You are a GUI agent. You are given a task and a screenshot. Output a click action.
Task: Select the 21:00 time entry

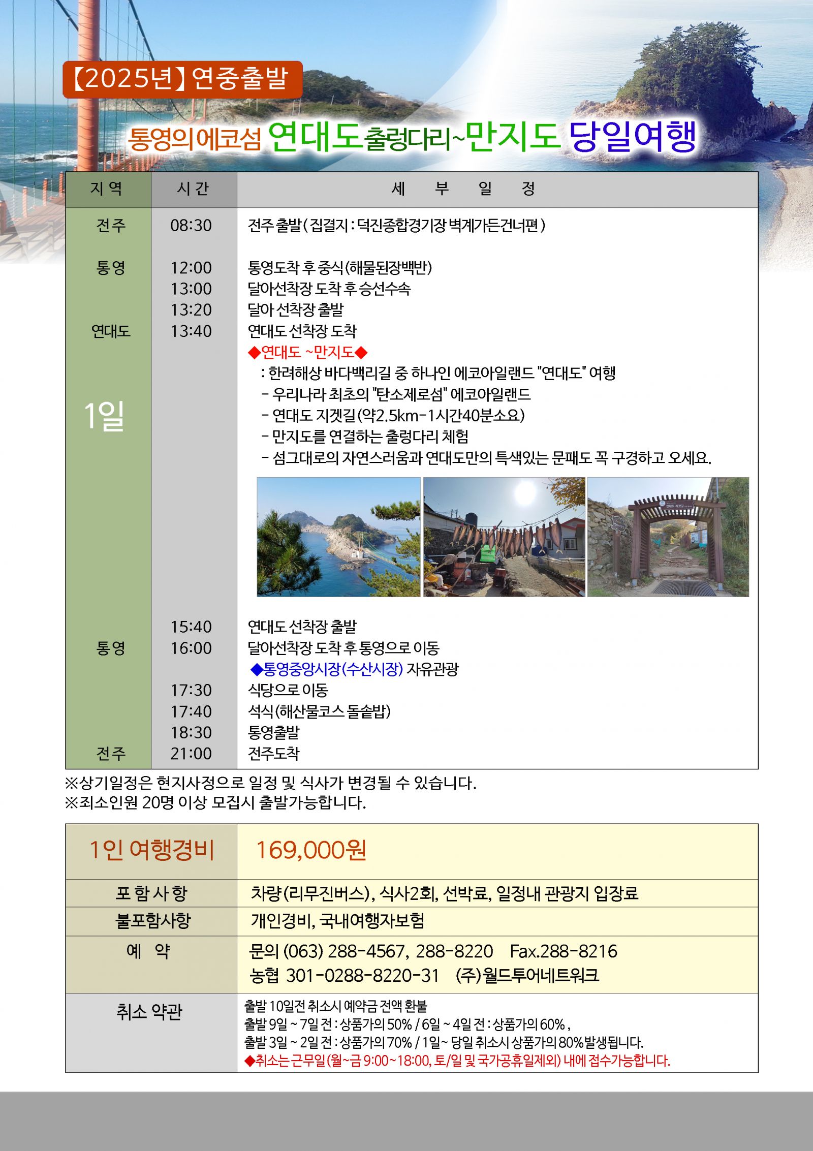(191, 754)
